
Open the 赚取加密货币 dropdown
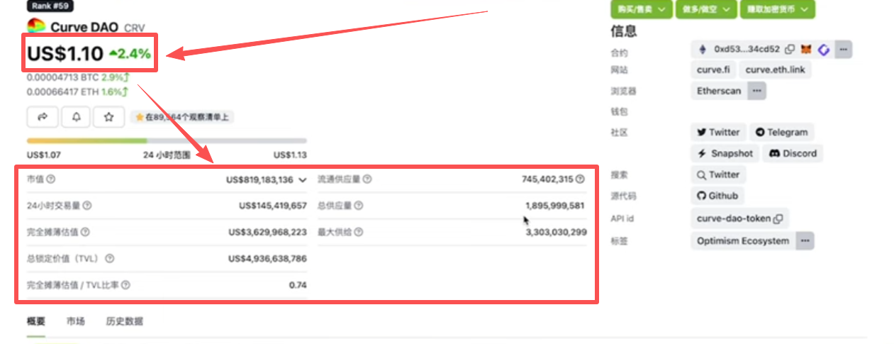[x=778, y=9]
